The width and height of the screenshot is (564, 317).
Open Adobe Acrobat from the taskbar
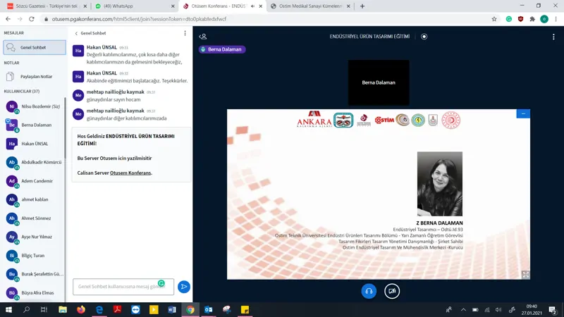coord(117,309)
